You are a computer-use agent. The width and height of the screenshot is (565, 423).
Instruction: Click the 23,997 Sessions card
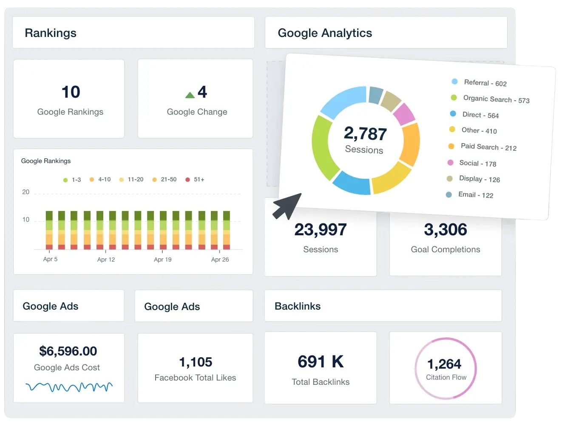[x=321, y=238]
